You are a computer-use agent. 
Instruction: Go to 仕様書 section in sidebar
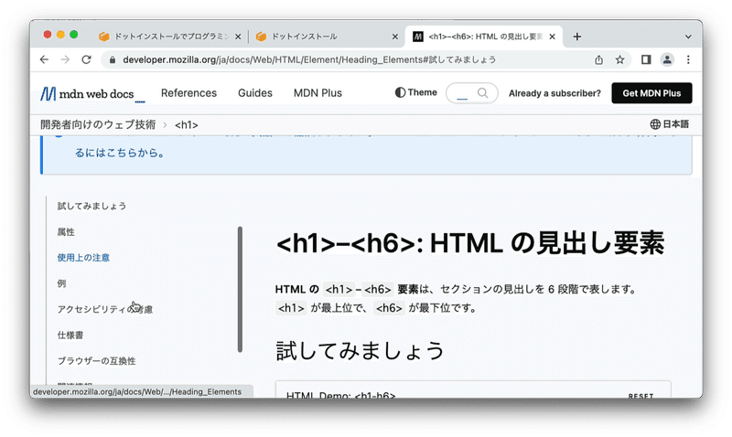[x=70, y=335]
